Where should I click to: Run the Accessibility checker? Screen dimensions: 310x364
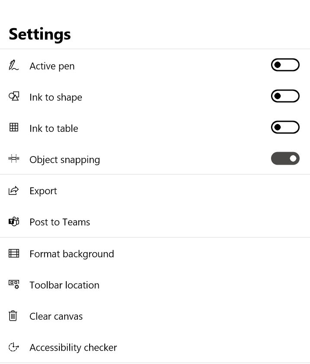73,347
